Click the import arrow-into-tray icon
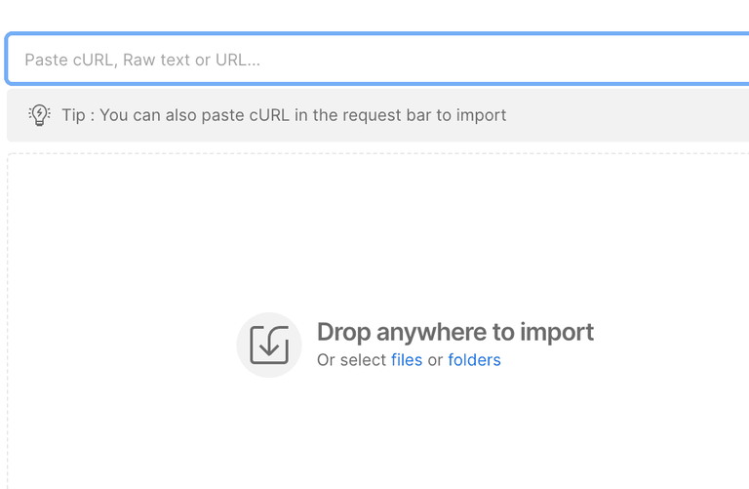Viewport: 749px width, 489px height. (269, 346)
